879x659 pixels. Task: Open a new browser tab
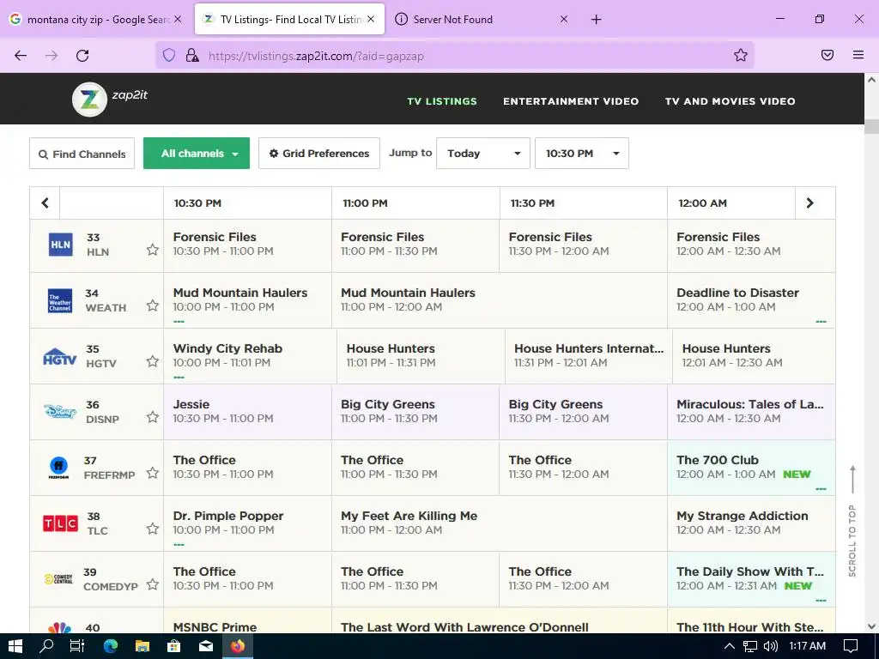pyautogui.click(x=596, y=20)
